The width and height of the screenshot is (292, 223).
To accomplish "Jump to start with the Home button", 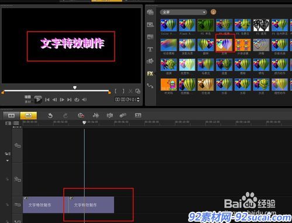I will click(47, 100).
